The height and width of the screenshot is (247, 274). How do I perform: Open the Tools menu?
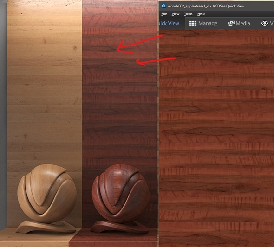coord(188,14)
